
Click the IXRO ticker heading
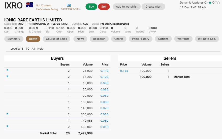13,6
